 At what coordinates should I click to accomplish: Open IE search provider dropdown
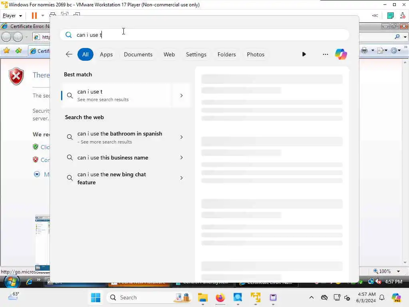tap(405, 37)
